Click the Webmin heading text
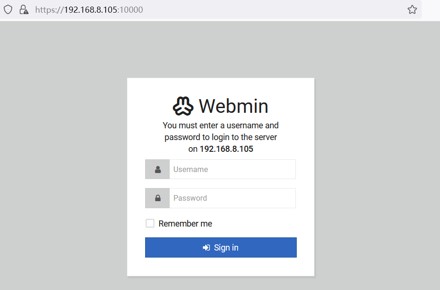 (x=233, y=106)
